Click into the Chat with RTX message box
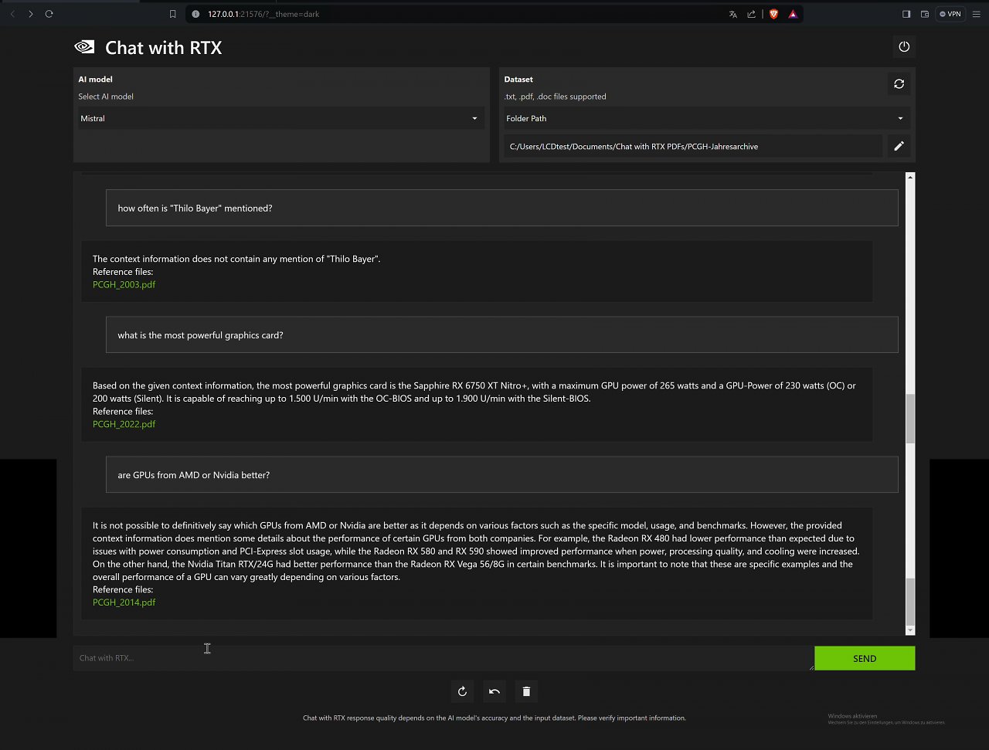 point(444,658)
